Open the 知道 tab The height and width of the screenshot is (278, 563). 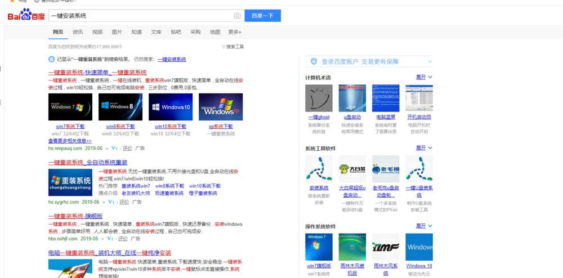(136, 32)
